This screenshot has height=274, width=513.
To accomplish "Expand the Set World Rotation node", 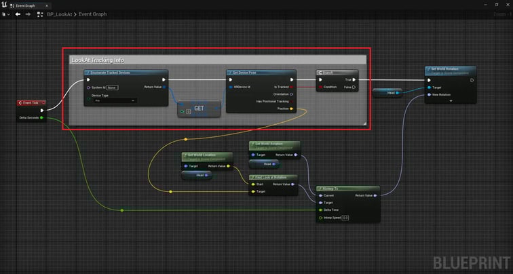I will coord(451,101).
